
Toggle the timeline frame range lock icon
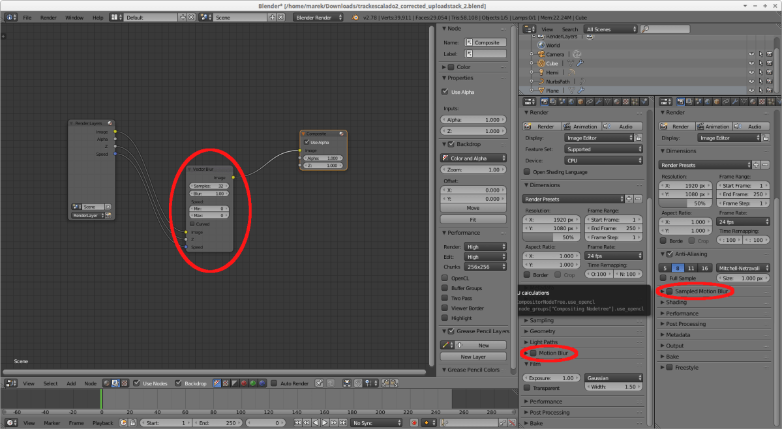coord(132,422)
